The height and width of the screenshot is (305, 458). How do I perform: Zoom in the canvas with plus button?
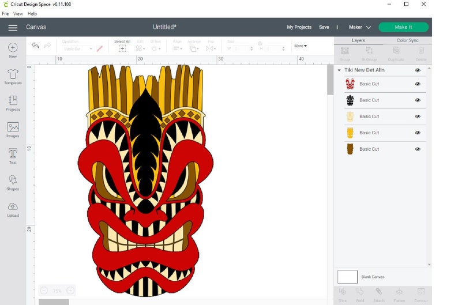[x=70, y=291]
